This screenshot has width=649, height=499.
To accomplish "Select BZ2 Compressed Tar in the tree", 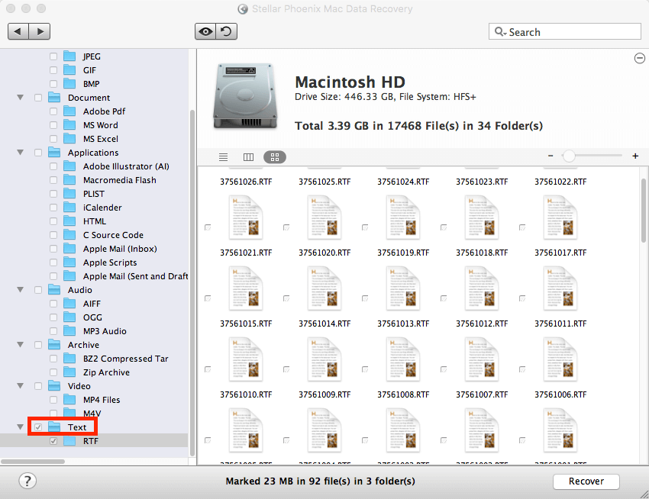I will (x=126, y=359).
